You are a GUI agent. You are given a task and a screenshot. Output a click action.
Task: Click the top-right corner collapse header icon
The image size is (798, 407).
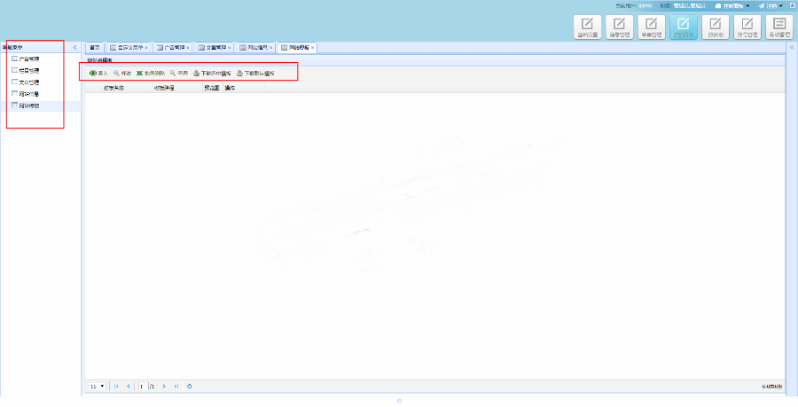pos(792,5)
